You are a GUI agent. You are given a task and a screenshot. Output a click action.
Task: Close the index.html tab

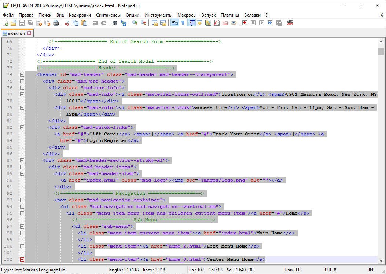29,33
